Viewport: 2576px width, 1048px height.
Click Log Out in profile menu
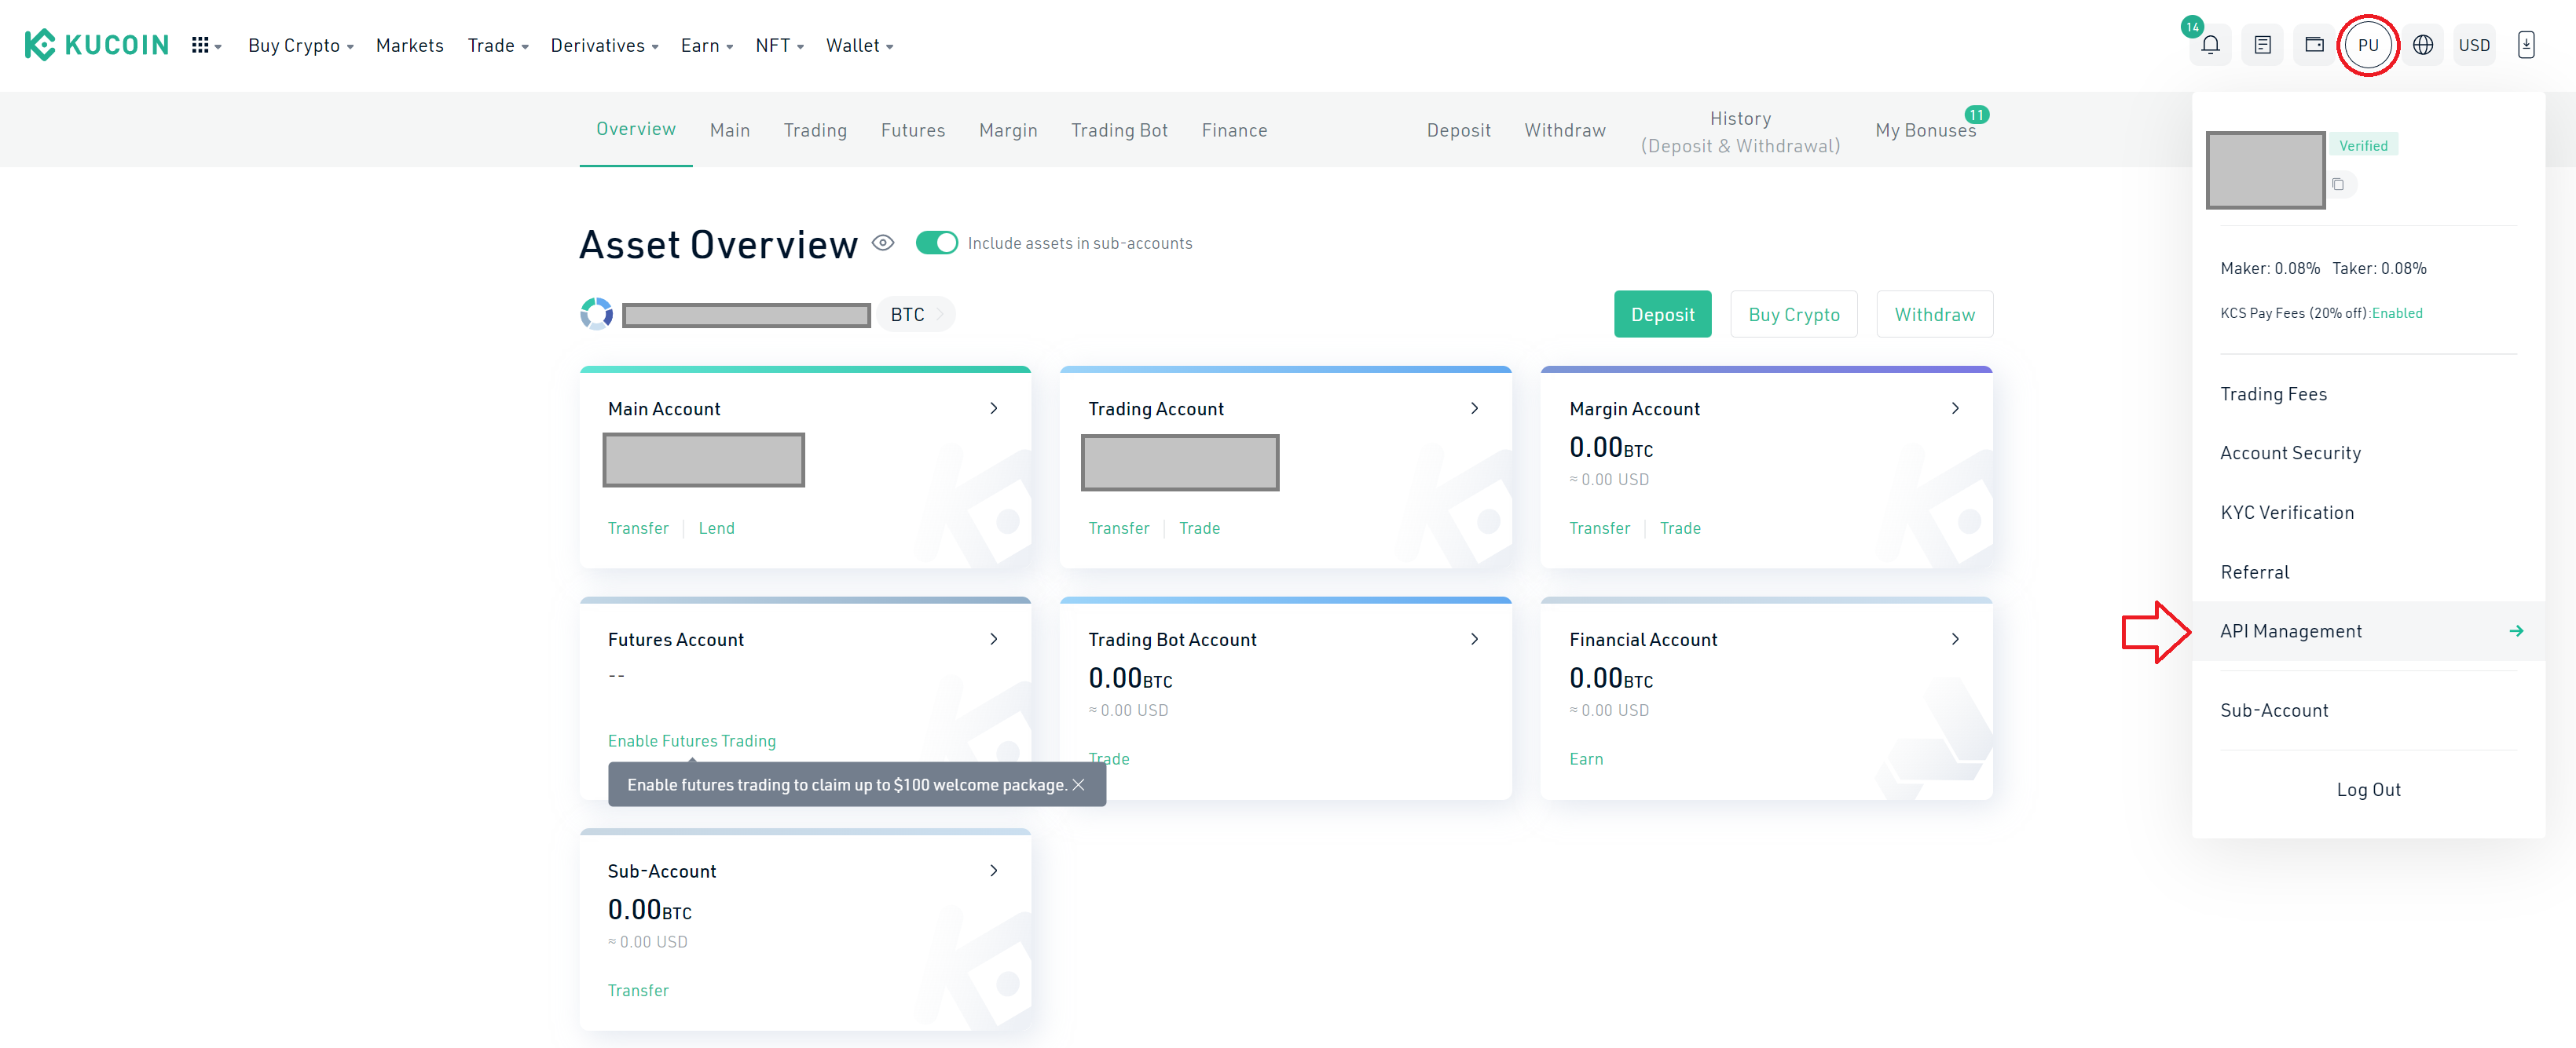tap(2368, 789)
